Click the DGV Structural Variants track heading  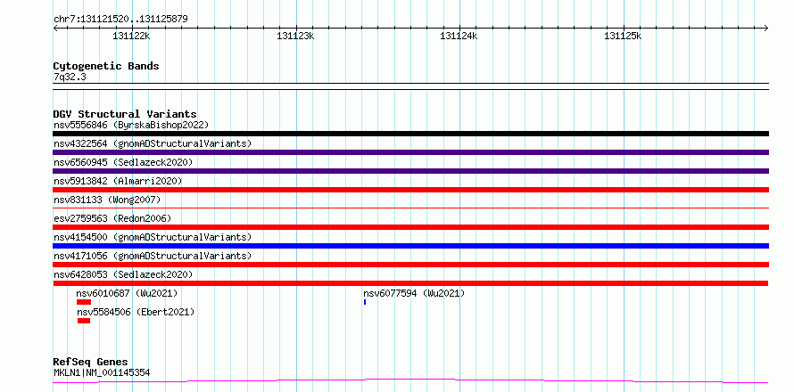tap(125, 114)
